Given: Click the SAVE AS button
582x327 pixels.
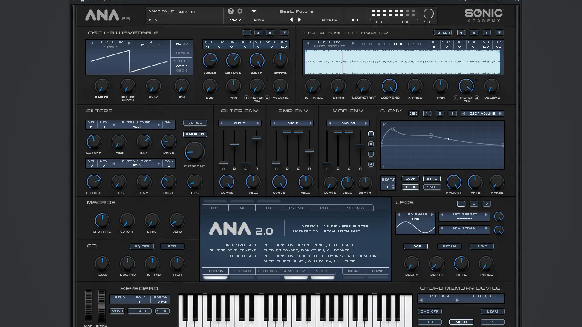Looking at the screenshot, I should pyautogui.click(x=329, y=20).
